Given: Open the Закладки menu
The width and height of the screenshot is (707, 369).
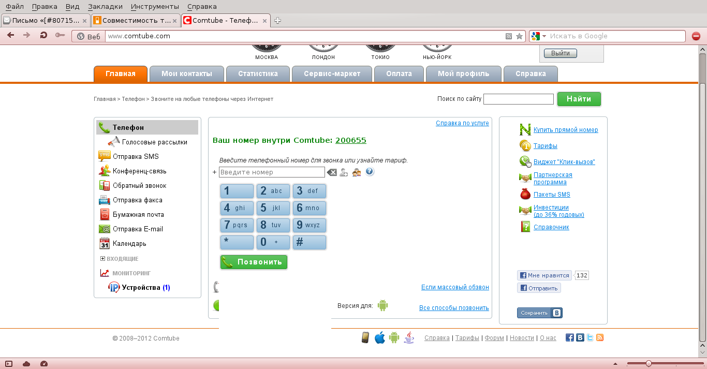Looking at the screenshot, I should [106, 7].
